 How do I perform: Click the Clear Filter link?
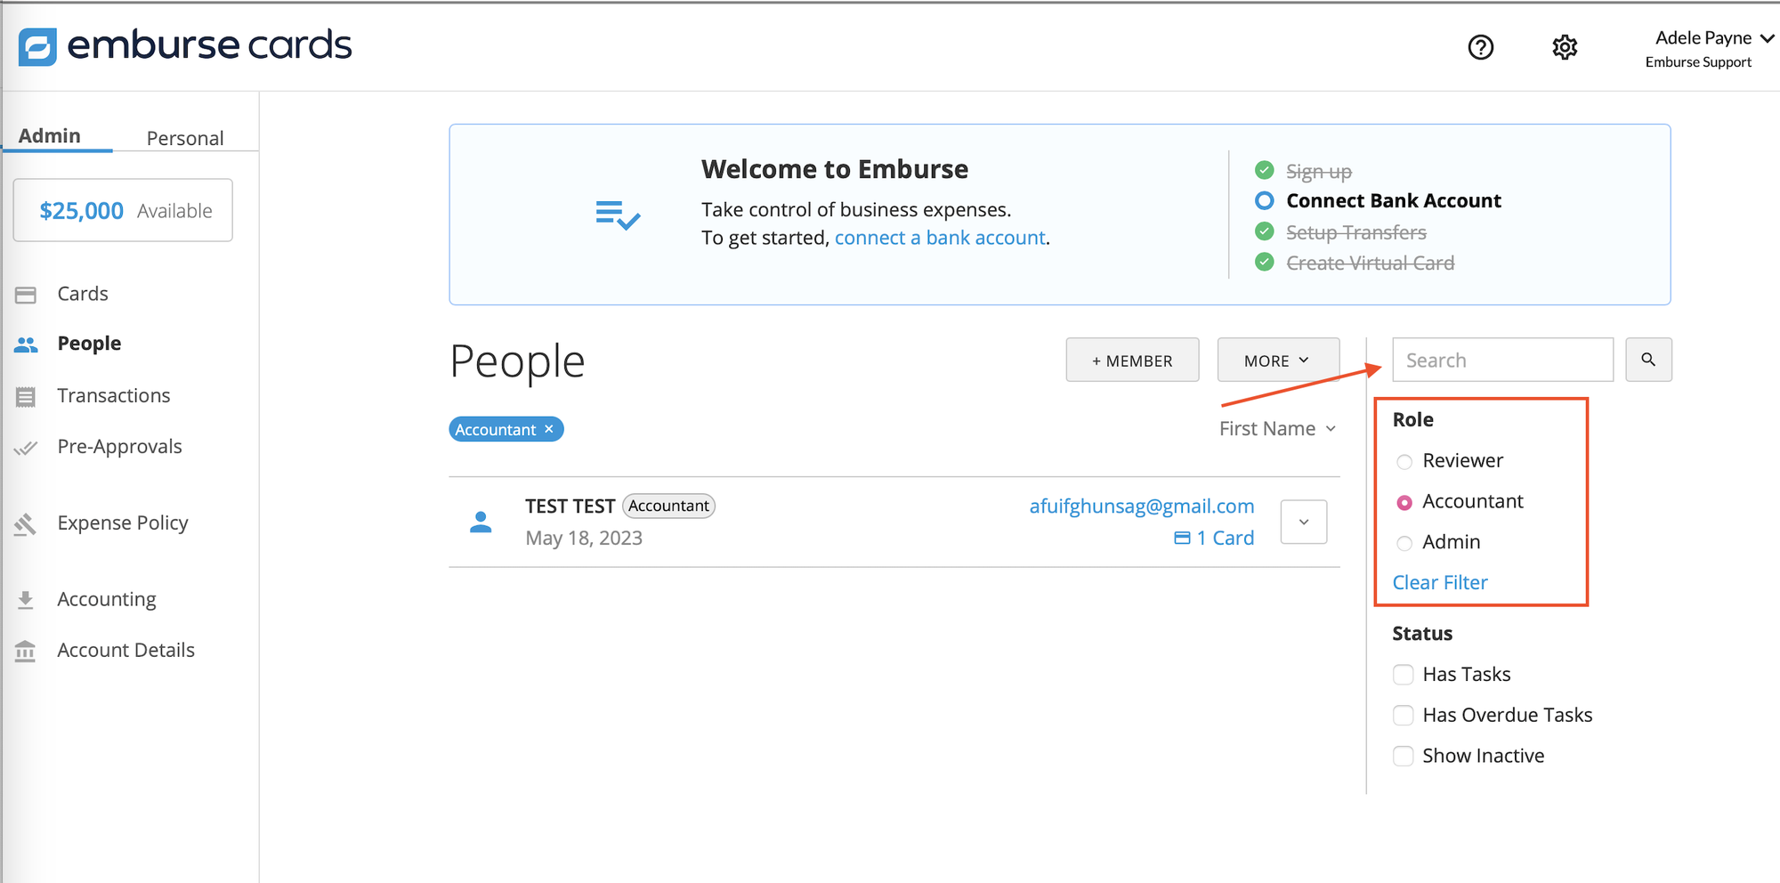point(1439,582)
